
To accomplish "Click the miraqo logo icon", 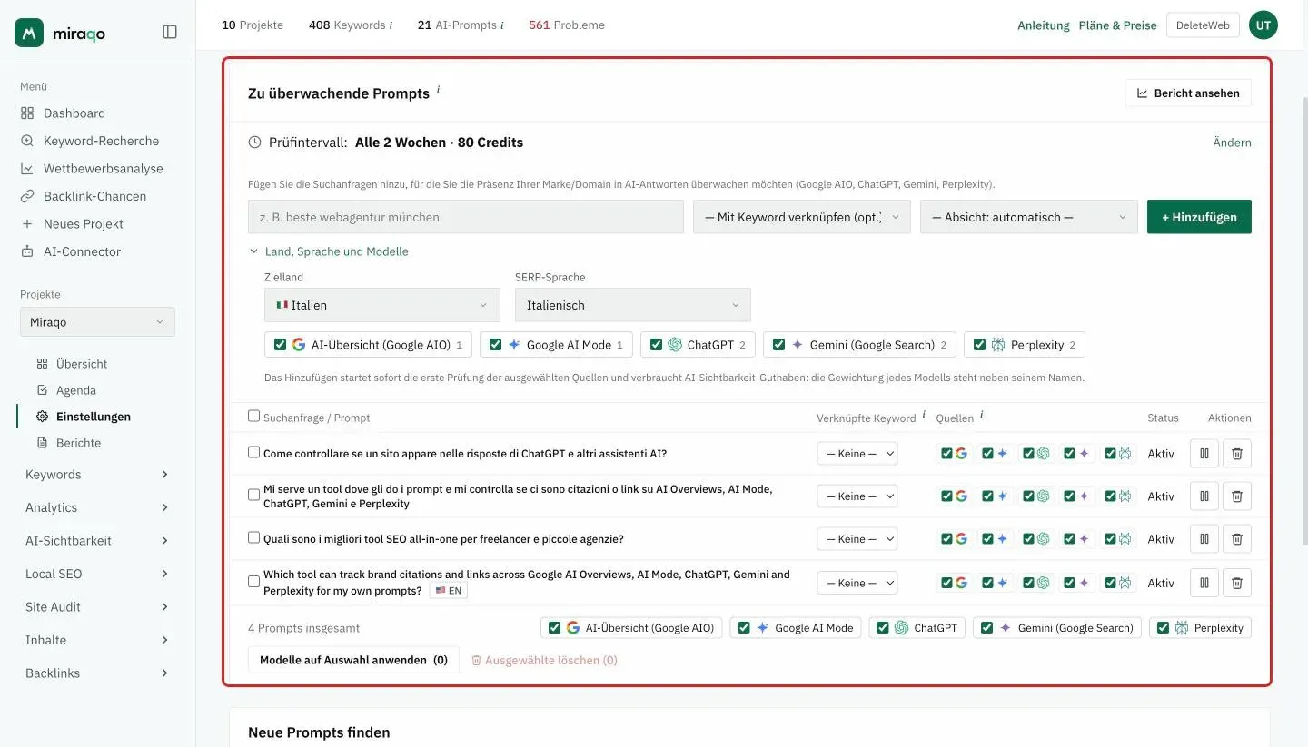I will 29,33.
